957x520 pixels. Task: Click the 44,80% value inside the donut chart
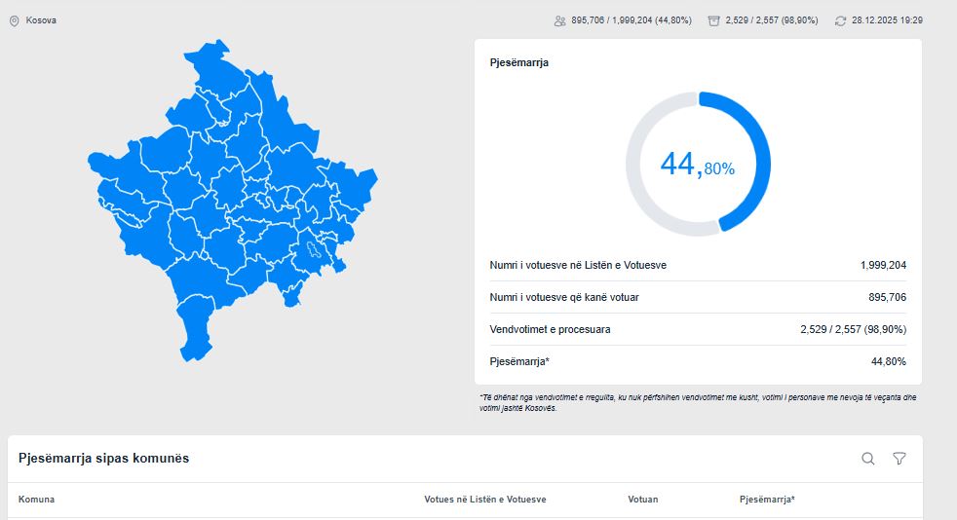[x=697, y=166]
